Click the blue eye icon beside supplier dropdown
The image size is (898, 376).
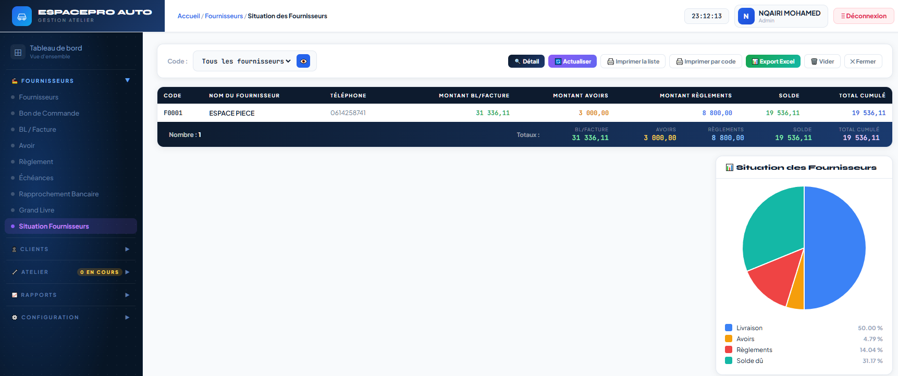(303, 61)
